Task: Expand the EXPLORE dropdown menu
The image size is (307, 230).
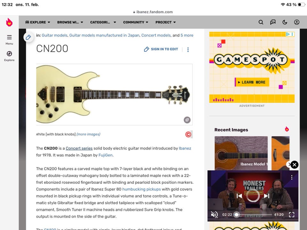Action: point(38,22)
